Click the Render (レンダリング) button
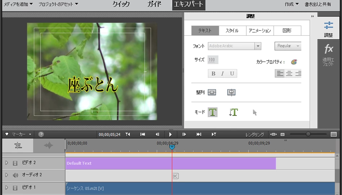 coord(255,135)
